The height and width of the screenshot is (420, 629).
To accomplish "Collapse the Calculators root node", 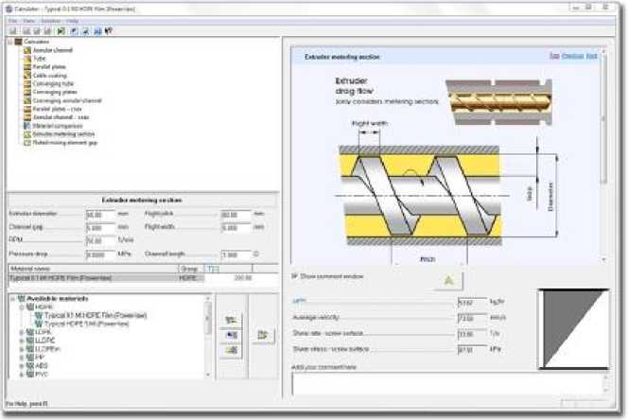I will tap(10, 42).
